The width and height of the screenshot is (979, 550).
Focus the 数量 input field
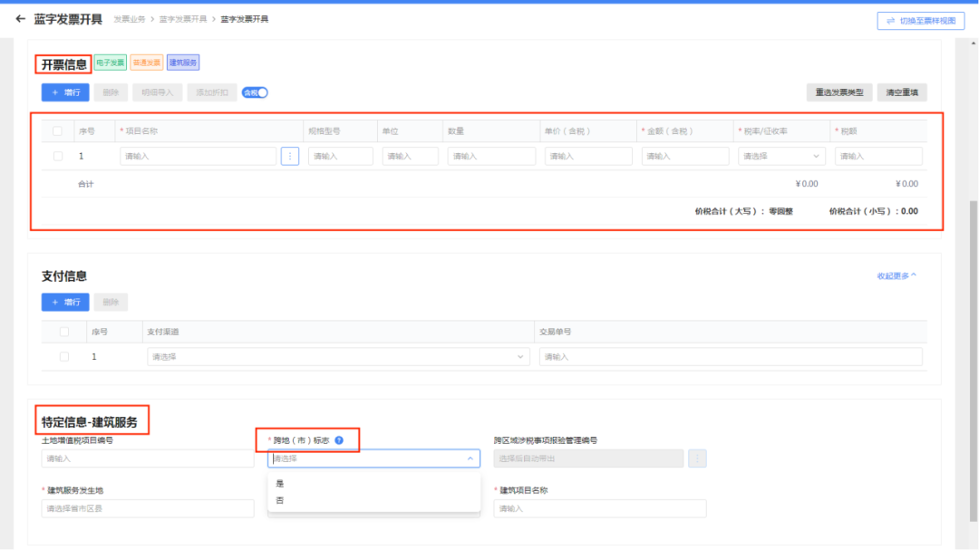(x=491, y=156)
